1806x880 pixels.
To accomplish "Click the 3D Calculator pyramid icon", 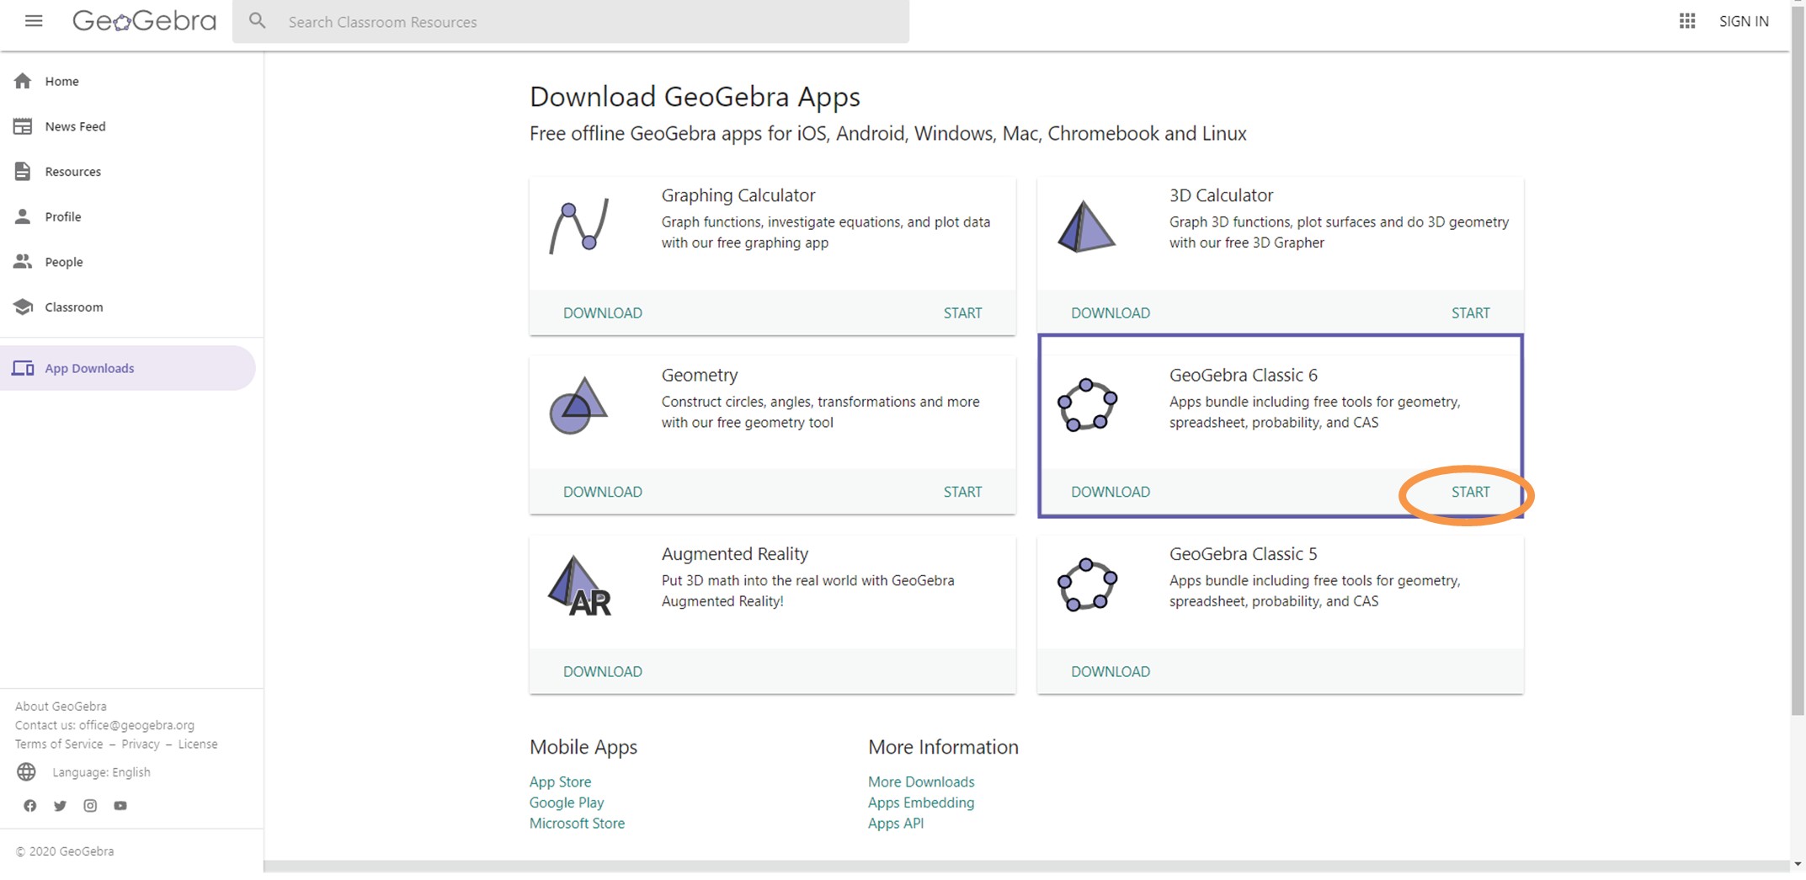I will coord(1086,226).
